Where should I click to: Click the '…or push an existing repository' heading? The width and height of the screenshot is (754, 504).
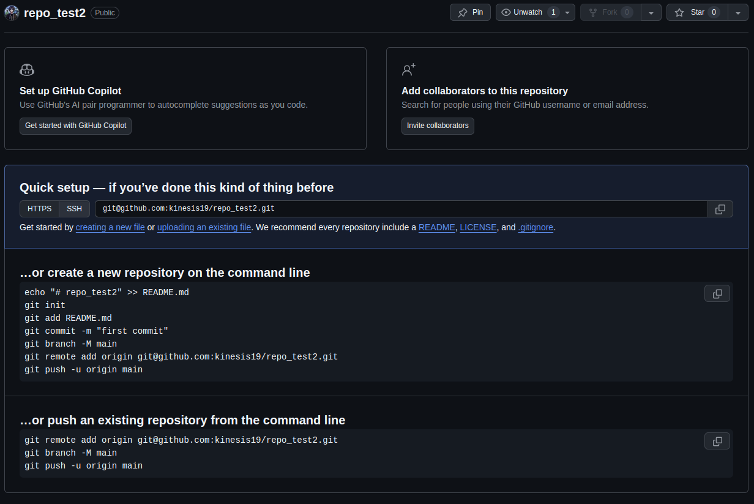point(182,420)
